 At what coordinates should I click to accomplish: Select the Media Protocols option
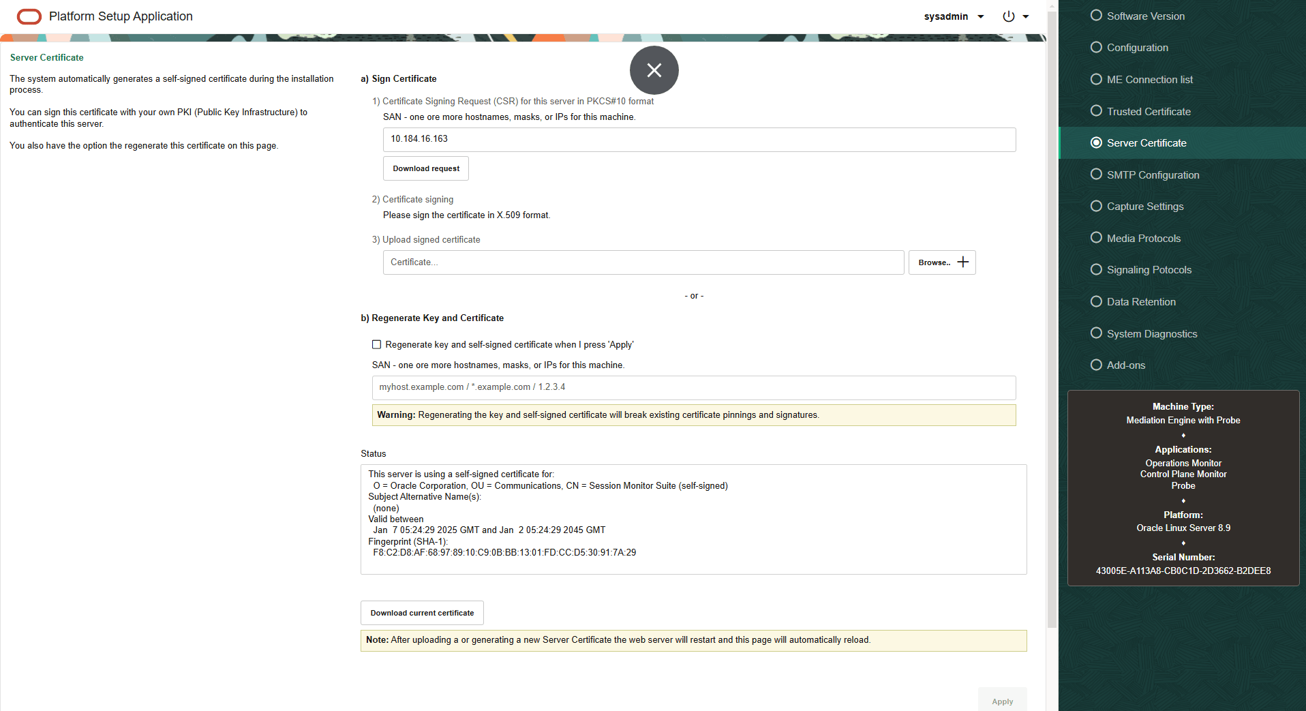(1143, 238)
